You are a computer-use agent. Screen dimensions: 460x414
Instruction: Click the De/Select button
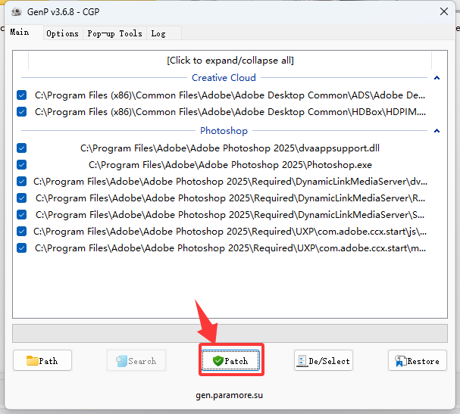[x=324, y=360]
